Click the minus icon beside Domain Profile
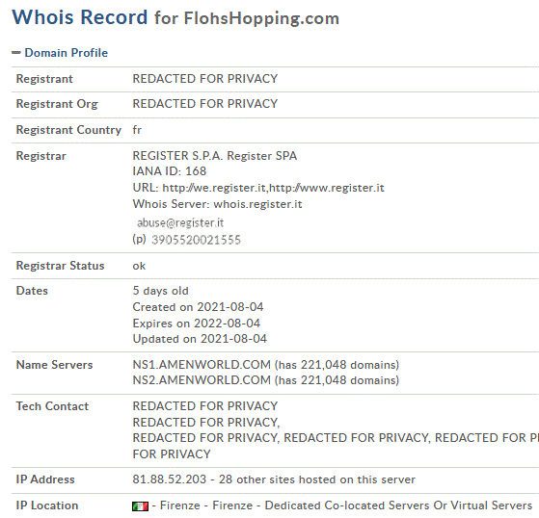This screenshot has width=539, height=518. (x=16, y=53)
